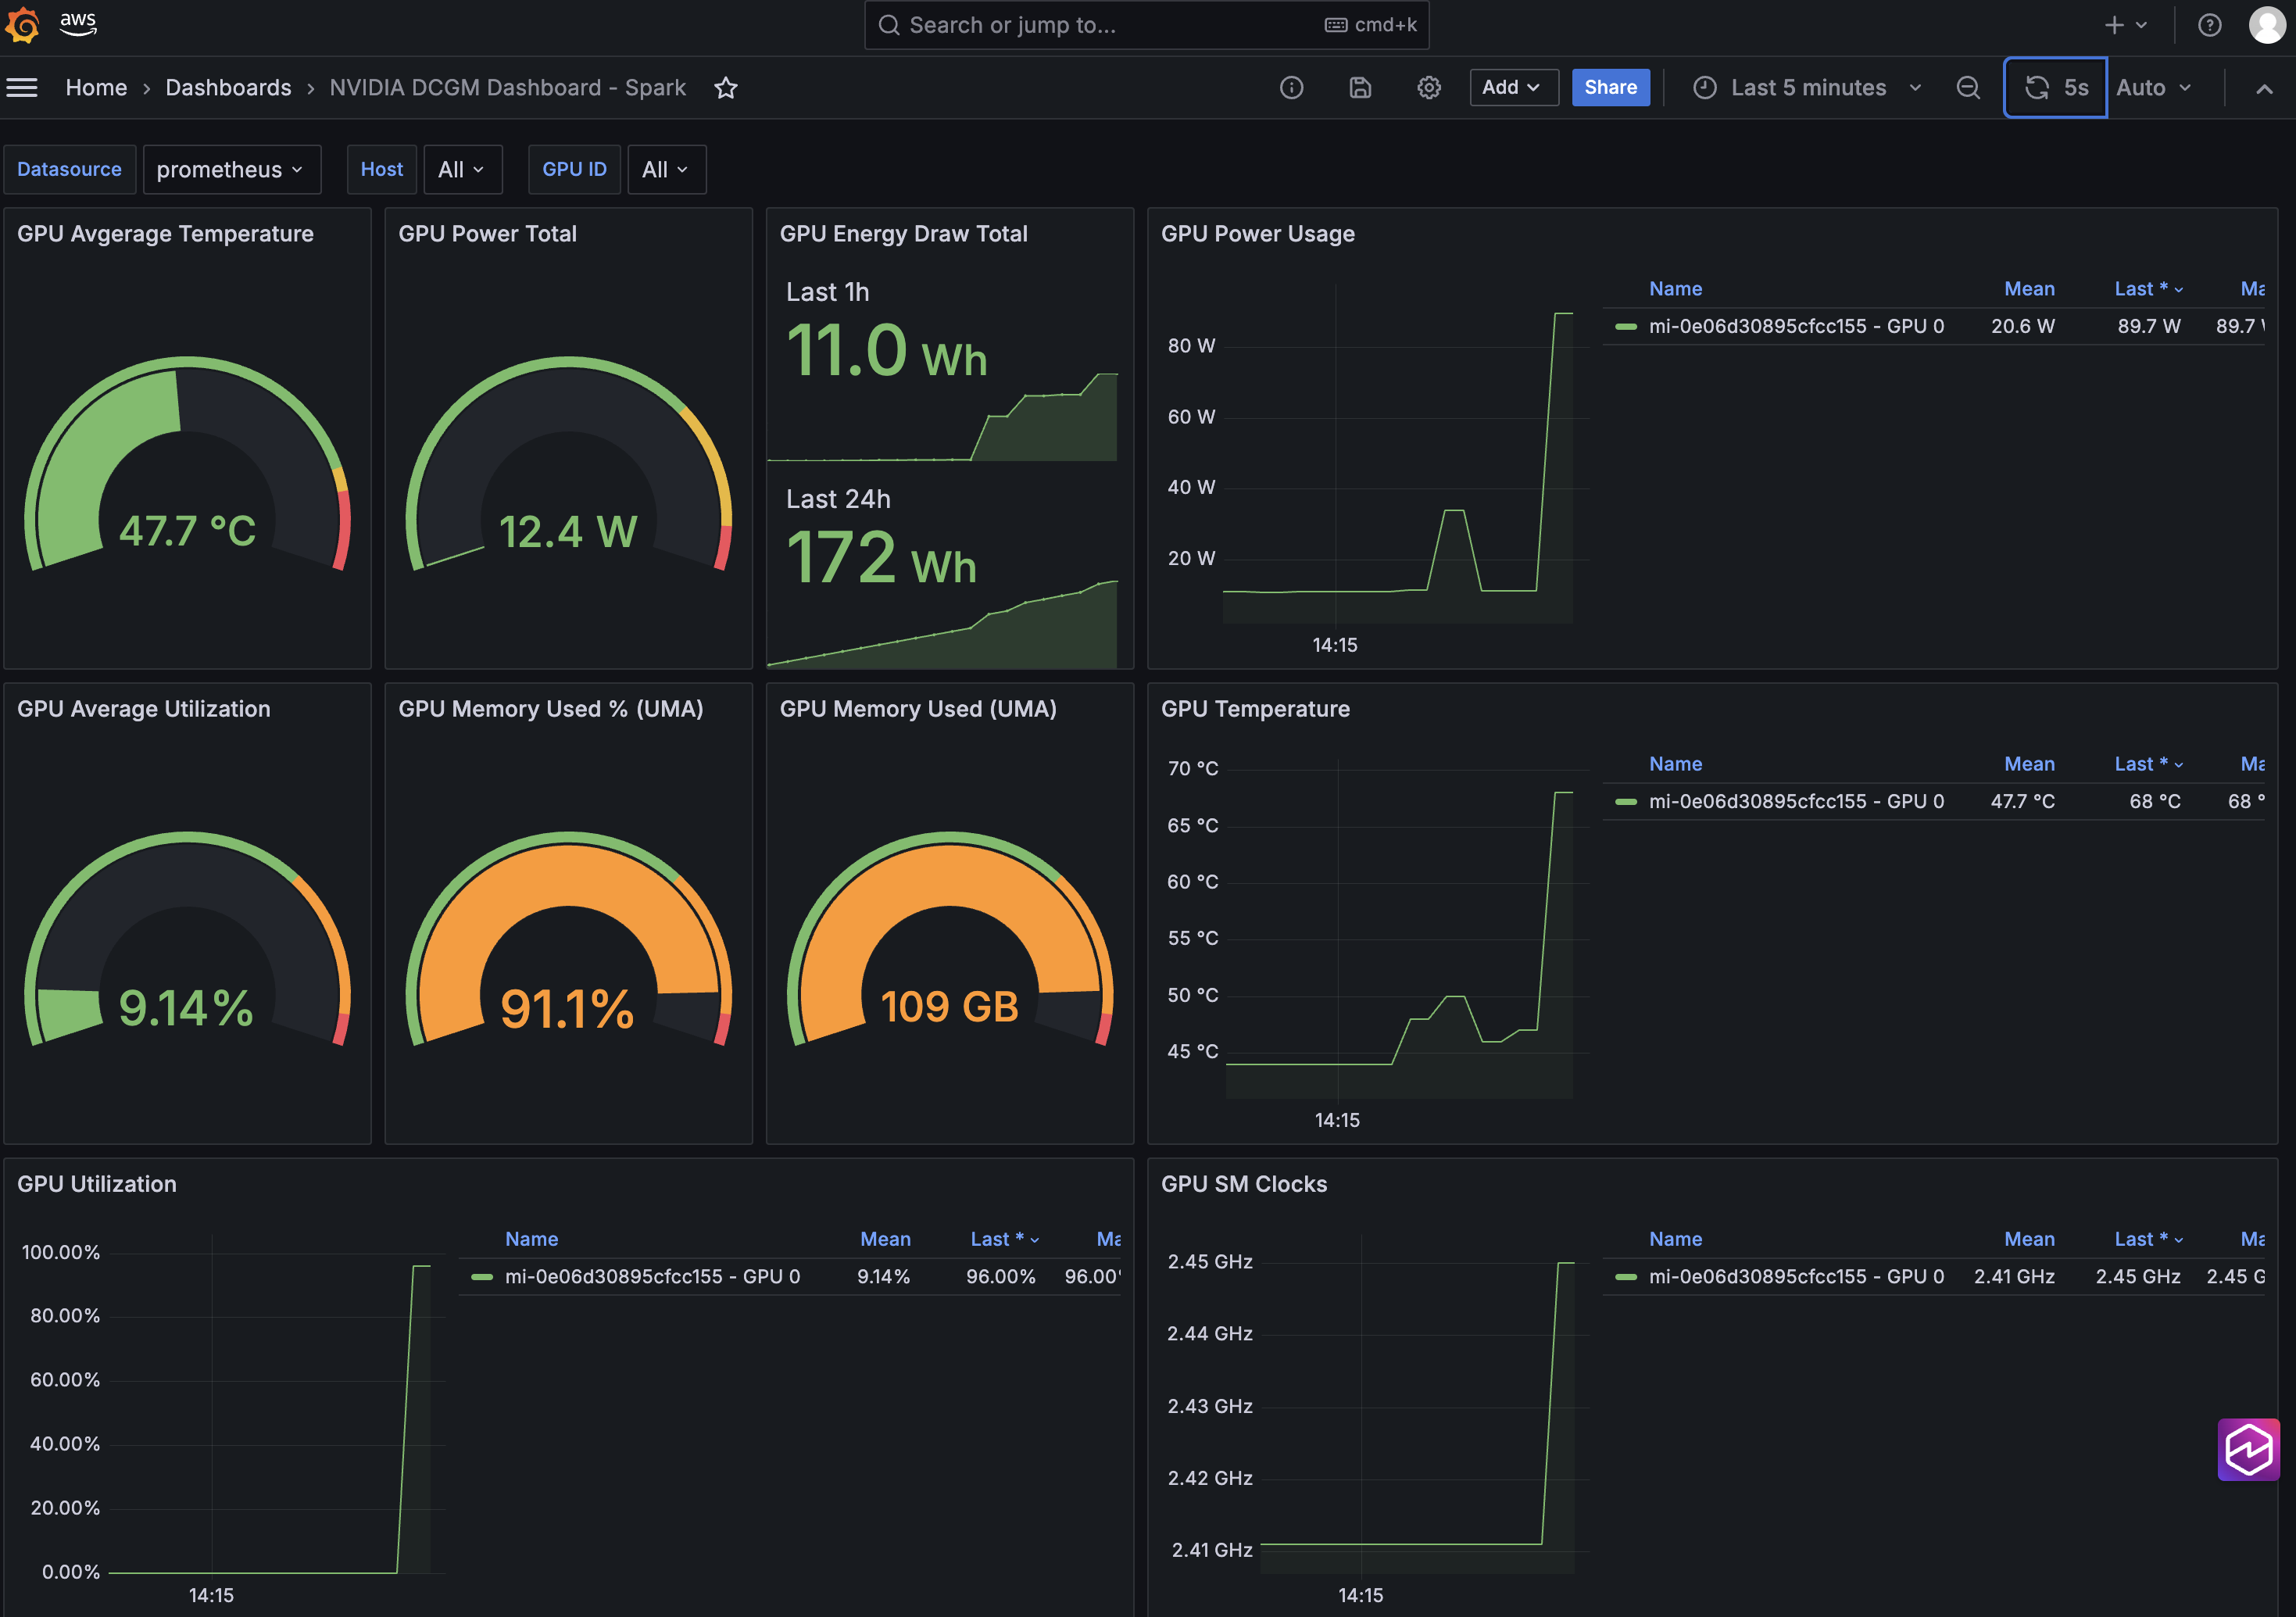Open the help question mark icon

(2209, 25)
